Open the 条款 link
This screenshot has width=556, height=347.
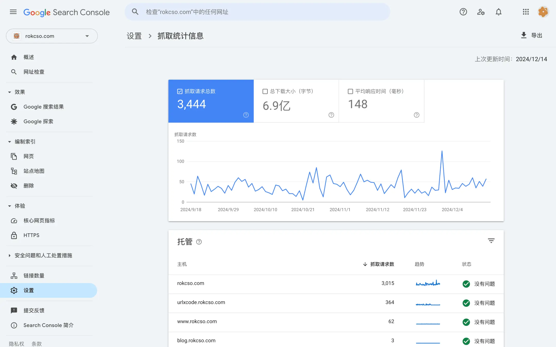(37, 344)
